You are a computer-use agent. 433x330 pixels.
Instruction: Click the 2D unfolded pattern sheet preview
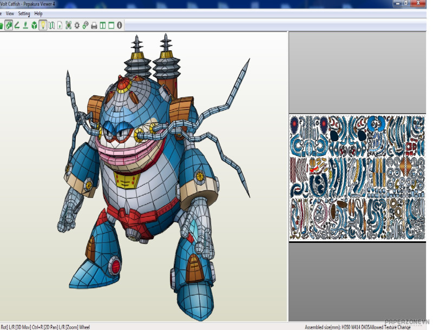357,177
